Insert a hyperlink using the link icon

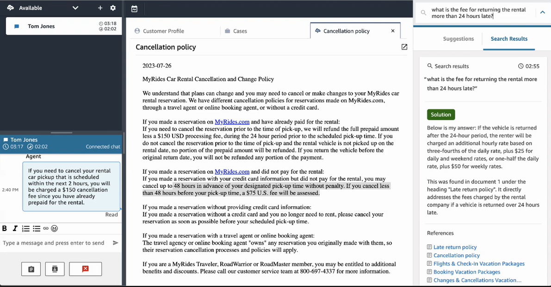pyautogui.click(x=46, y=228)
